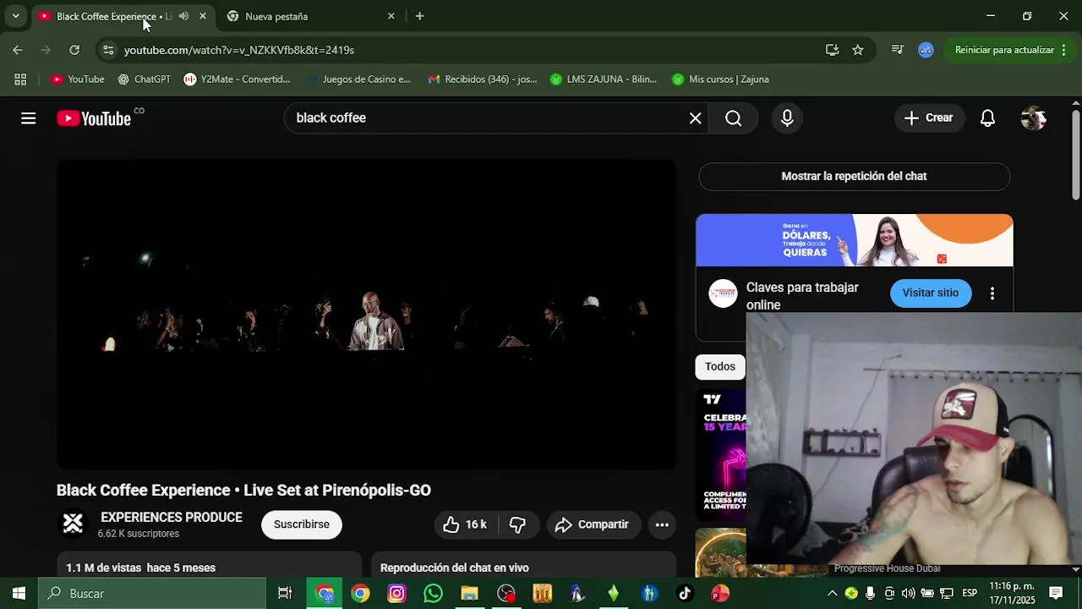The width and height of the screenshot is (1082, 609).
Task: Open more actions three-dot menu under video
Action: pyautogui.click(x=662, y=524)
